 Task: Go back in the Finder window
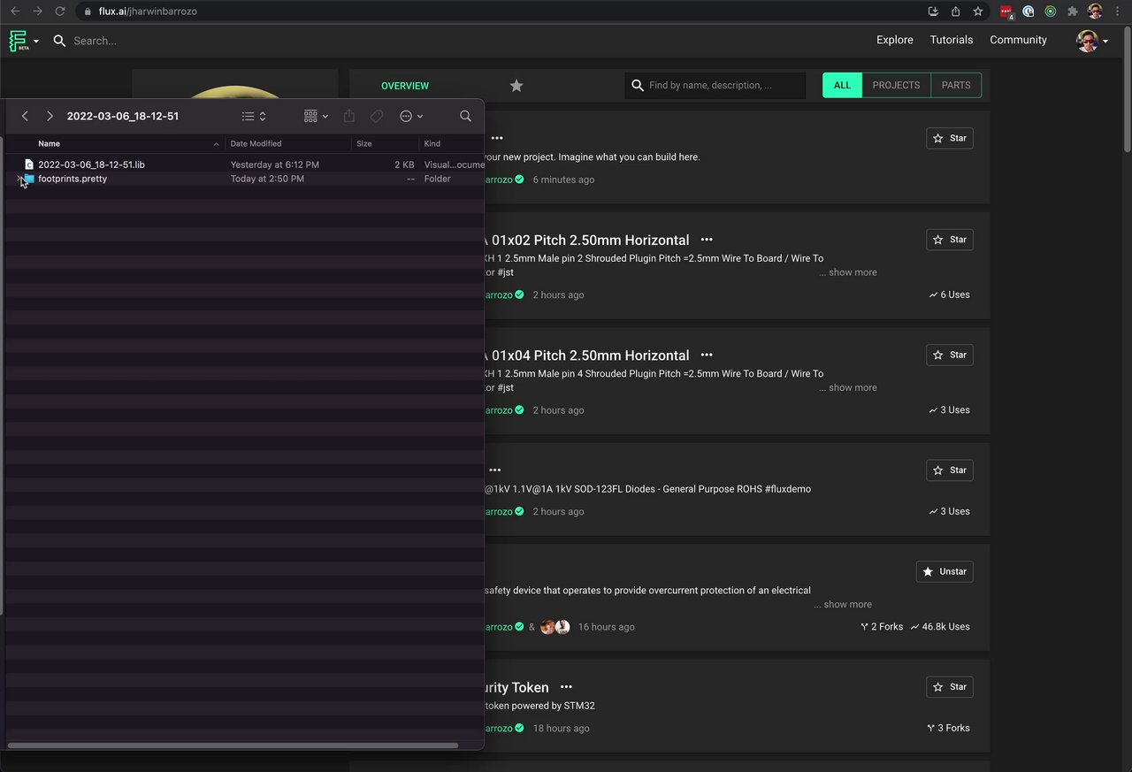point(25,116)
